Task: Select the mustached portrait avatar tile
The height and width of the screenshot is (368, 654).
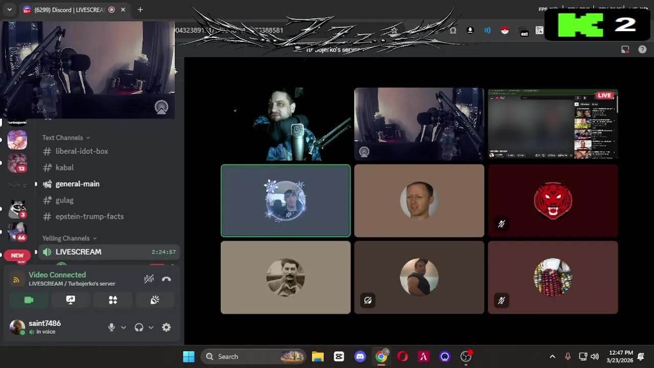Action: 286,278
